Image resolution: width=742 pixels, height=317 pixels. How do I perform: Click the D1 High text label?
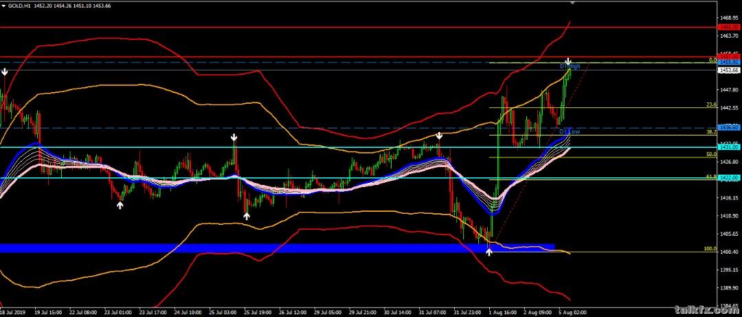pyautogui.click(x=570, y=66)
